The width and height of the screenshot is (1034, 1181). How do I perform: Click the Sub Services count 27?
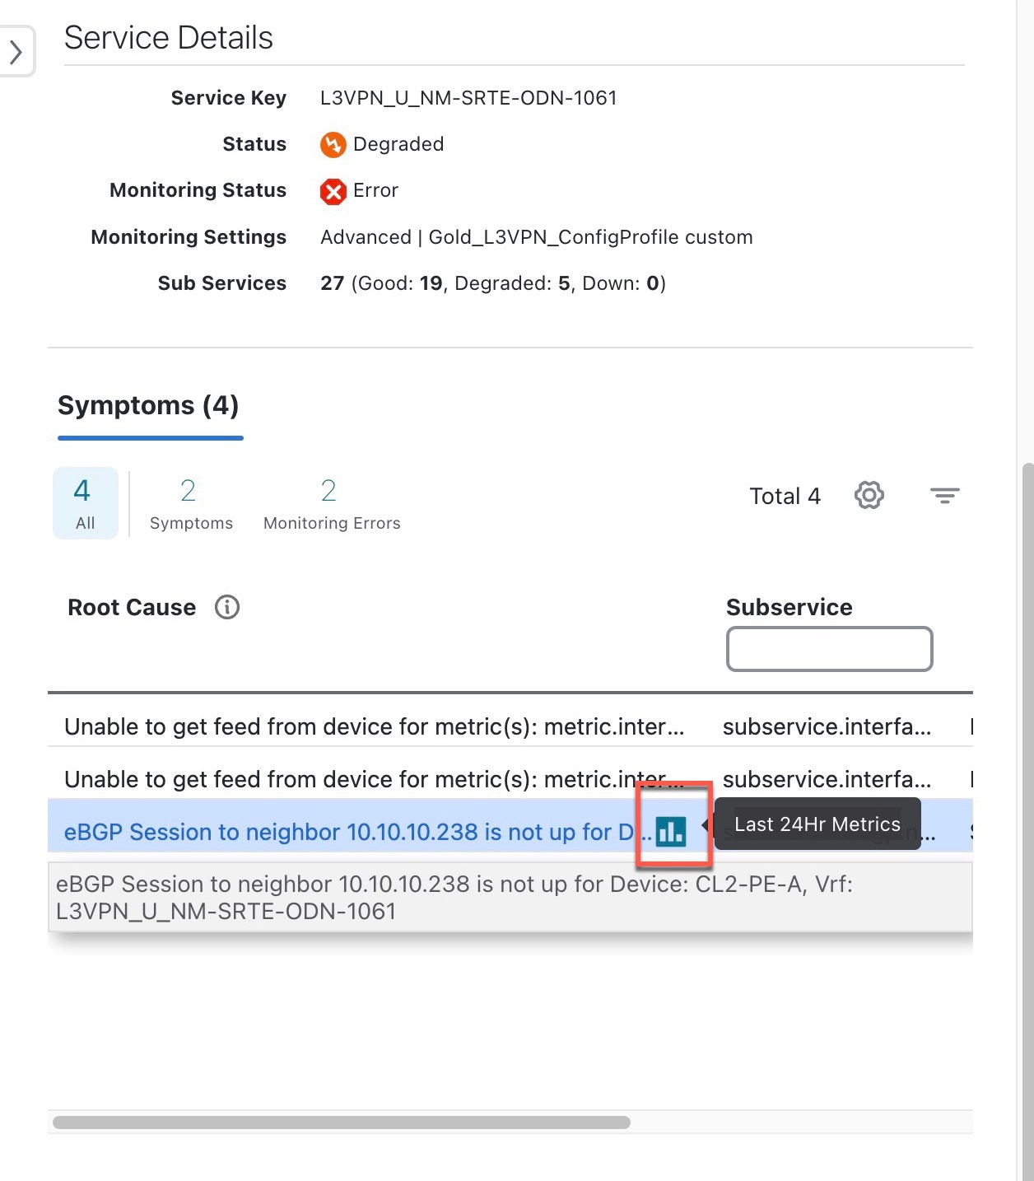click(332, 282)
